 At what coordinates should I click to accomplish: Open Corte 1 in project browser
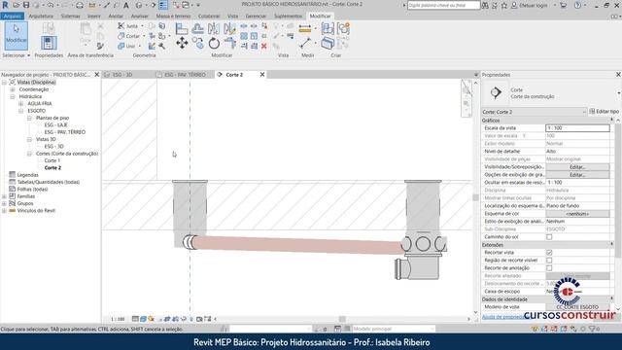52,160
